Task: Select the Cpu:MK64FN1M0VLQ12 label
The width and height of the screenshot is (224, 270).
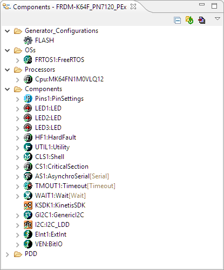Action: [69, 79]
